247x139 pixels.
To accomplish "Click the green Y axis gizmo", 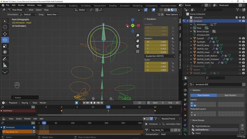I will 133,25.
